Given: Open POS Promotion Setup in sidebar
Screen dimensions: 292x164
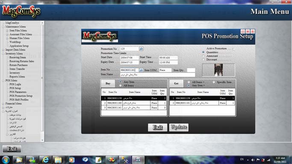Looking at the screenshot, I should pos(21,96).
